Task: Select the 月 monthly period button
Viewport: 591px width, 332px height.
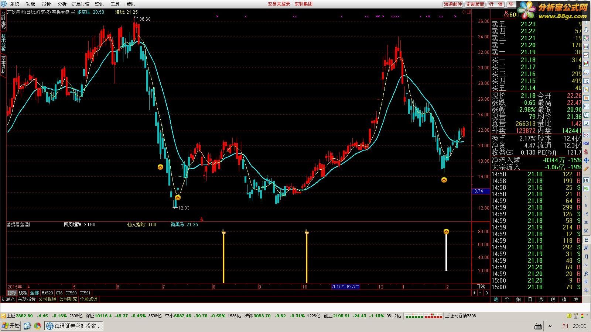Action: tap(586, 257)
